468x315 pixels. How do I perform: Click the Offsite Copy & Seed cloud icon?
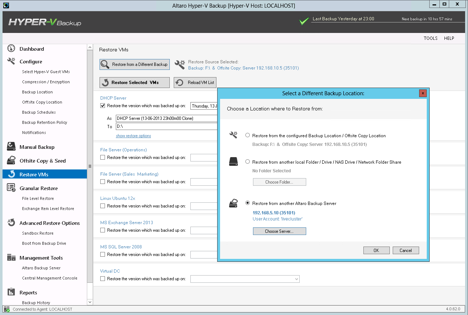(x=11, y=160)
